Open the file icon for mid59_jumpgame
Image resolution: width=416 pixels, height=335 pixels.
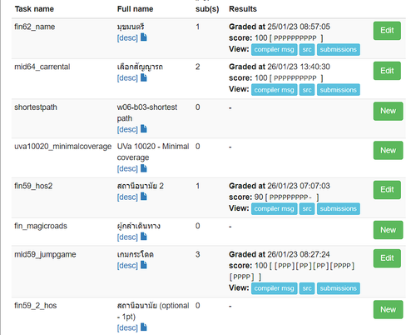coord(144,265)
